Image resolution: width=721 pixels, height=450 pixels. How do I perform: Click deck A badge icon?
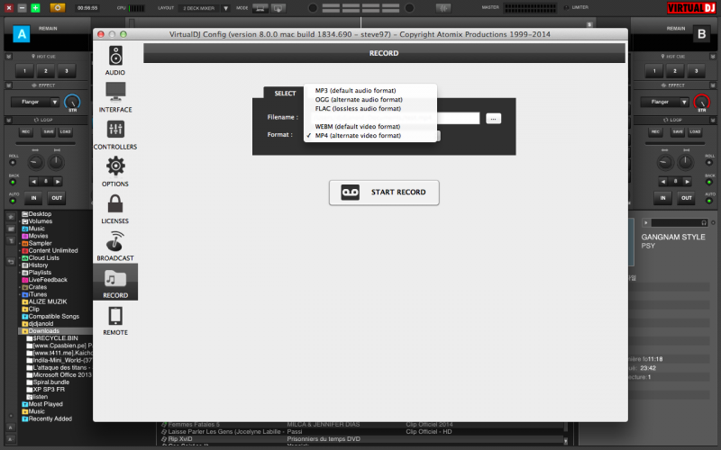tap(21, 34)
